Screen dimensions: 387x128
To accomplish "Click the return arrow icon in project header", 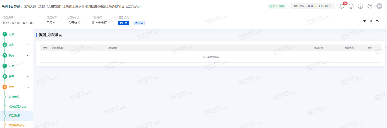I will pyautogui.click(x=377, y=21).
